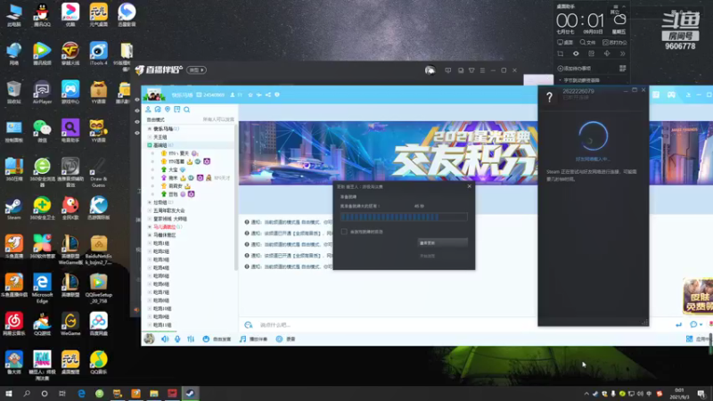This screenshot has width=713, height=401.
Task: Expand the 五周年歌友大会 channel node
Action: tap(150, 210)
